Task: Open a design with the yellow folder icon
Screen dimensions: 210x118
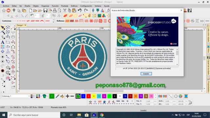Action: pos(35,10)
